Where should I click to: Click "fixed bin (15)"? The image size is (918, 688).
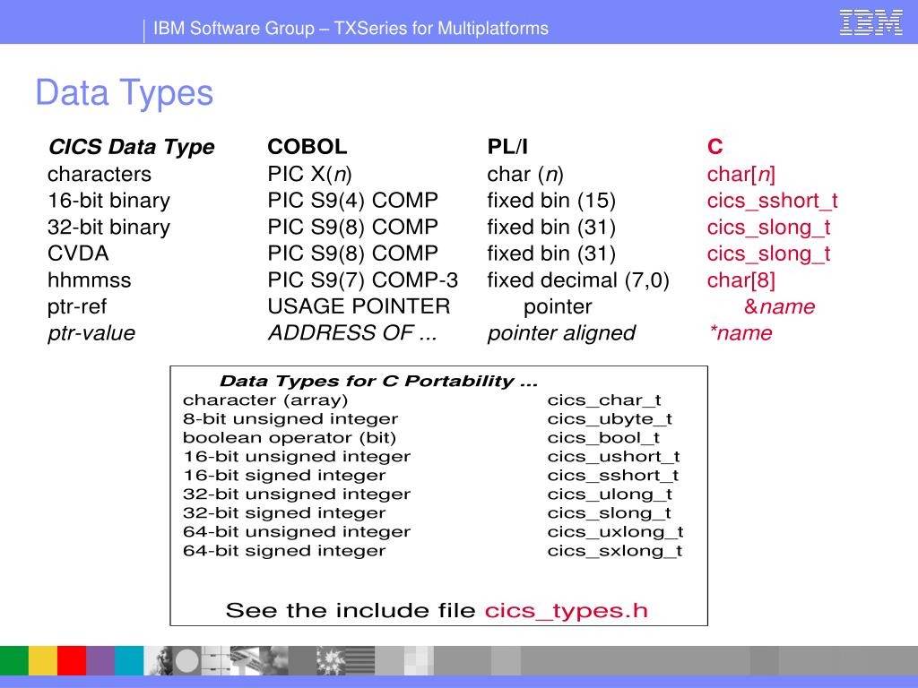(551, 200)
